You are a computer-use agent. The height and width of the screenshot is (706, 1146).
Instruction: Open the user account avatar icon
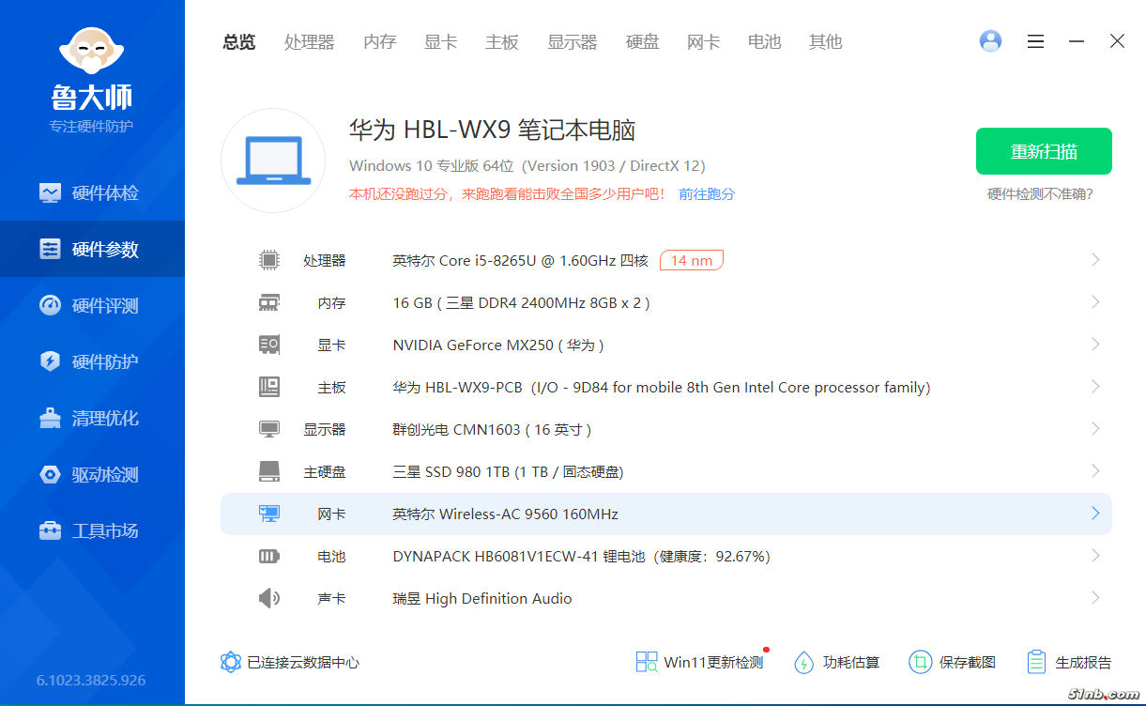coord(990,41)
